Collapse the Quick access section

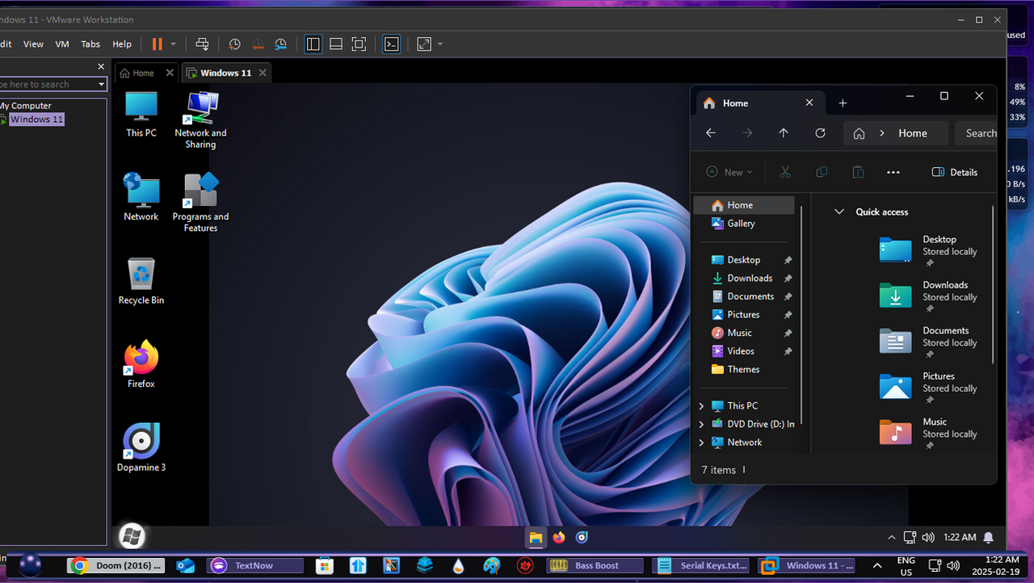click(x=839, y=212)
